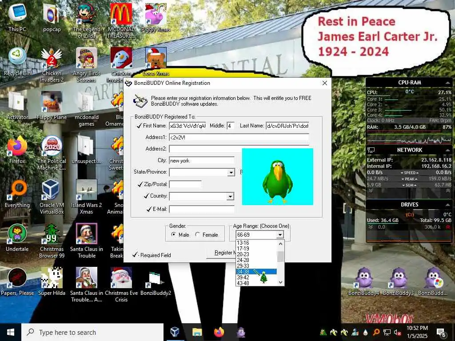Click the Middle initial field

231,126
